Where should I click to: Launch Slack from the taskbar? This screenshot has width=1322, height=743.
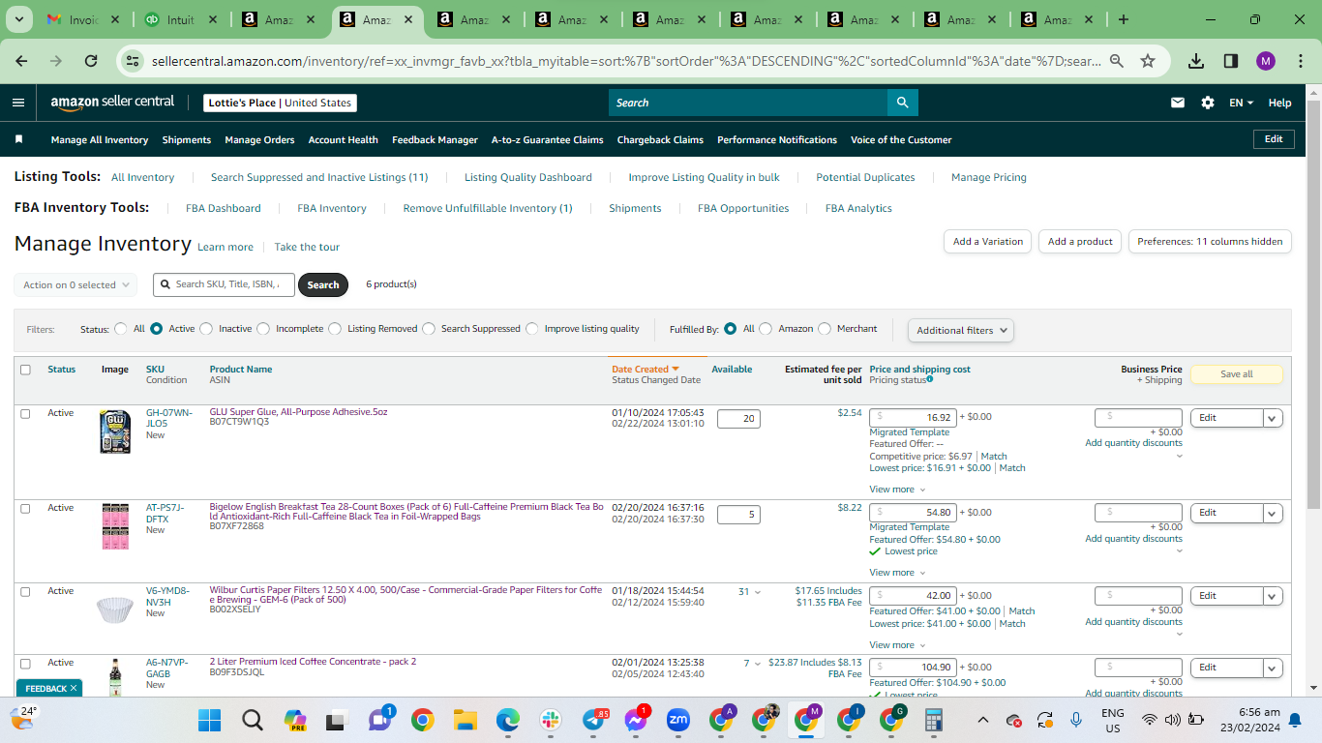551,720
